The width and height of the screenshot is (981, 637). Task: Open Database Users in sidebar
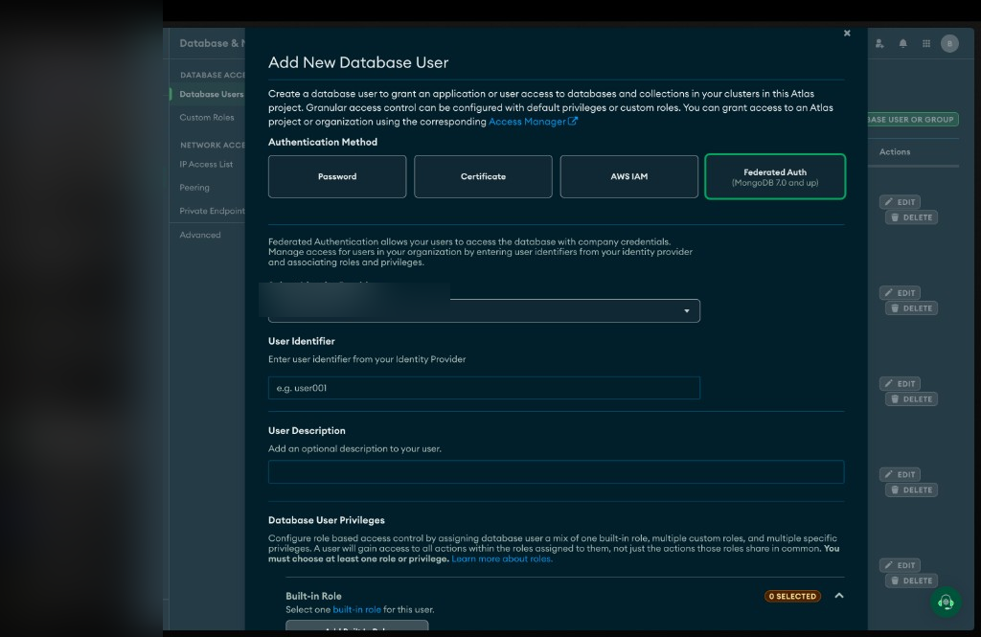[212, 94]
